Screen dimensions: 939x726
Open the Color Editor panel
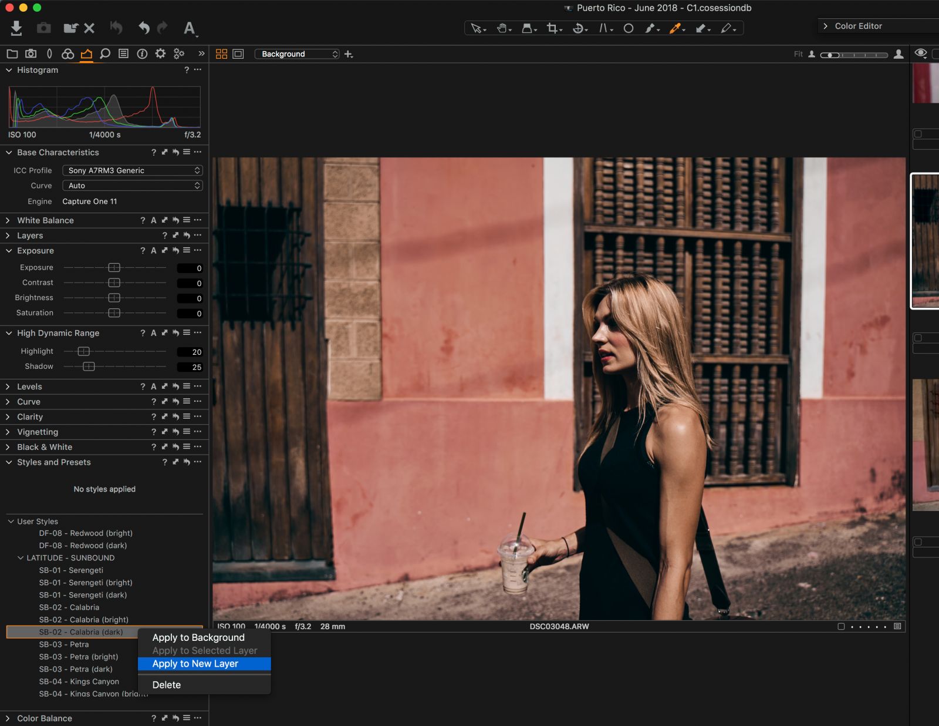point(859,26)
